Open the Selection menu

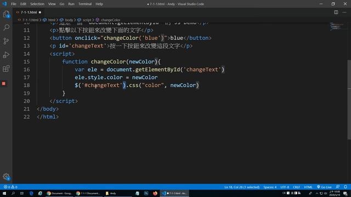coord(37,4)
